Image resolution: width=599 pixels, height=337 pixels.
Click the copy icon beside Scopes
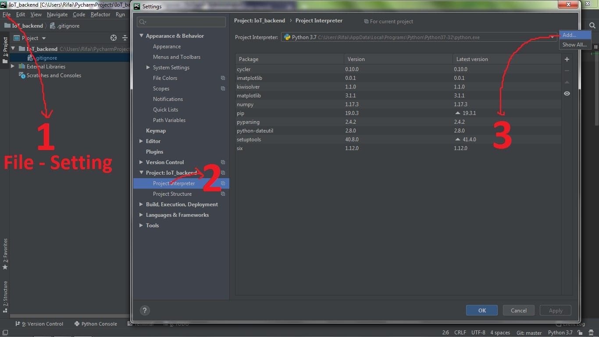[223, 89]
